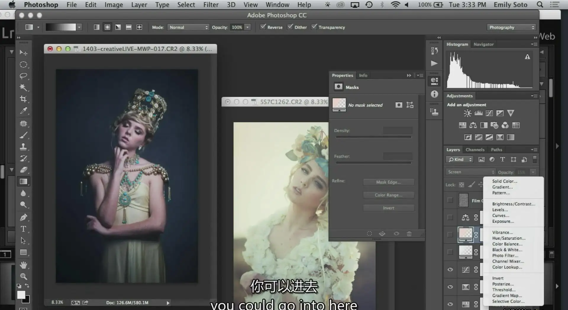The image size is (568, 310).
Task: Click the Invert button in Properties
Action: [388, 208]
